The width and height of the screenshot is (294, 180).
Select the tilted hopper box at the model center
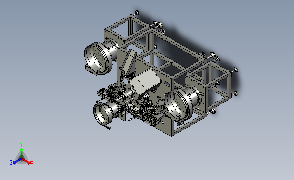pos(145,83)
